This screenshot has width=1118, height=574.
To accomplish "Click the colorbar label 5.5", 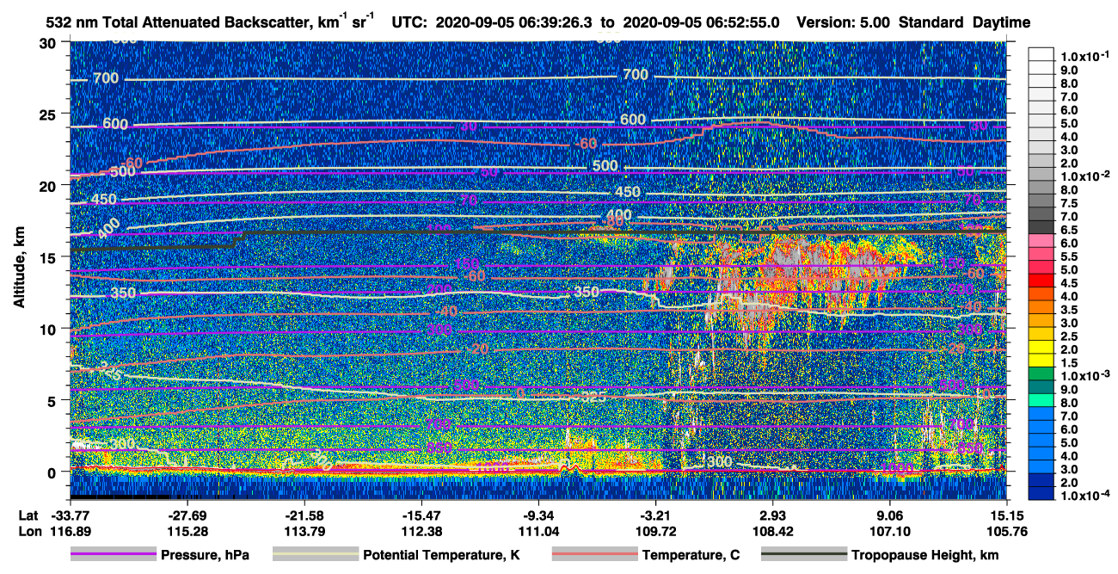I will [1069, 256].
